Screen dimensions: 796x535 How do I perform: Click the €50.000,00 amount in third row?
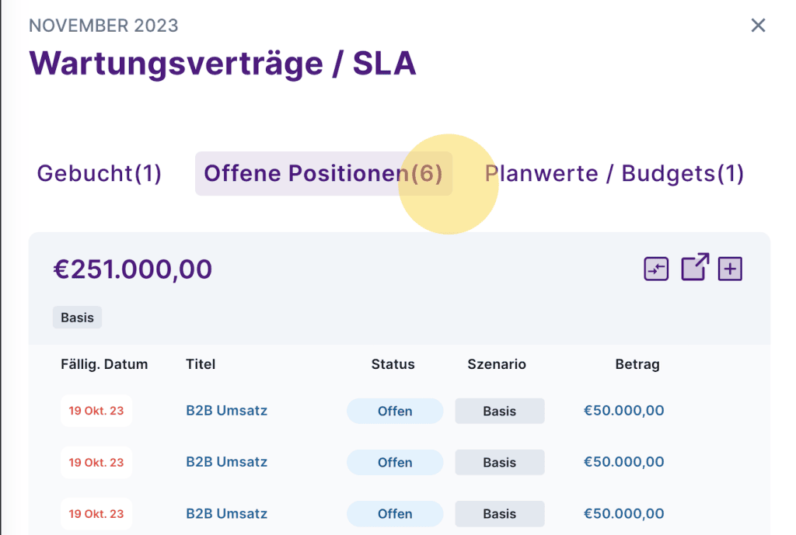[623, 513]
